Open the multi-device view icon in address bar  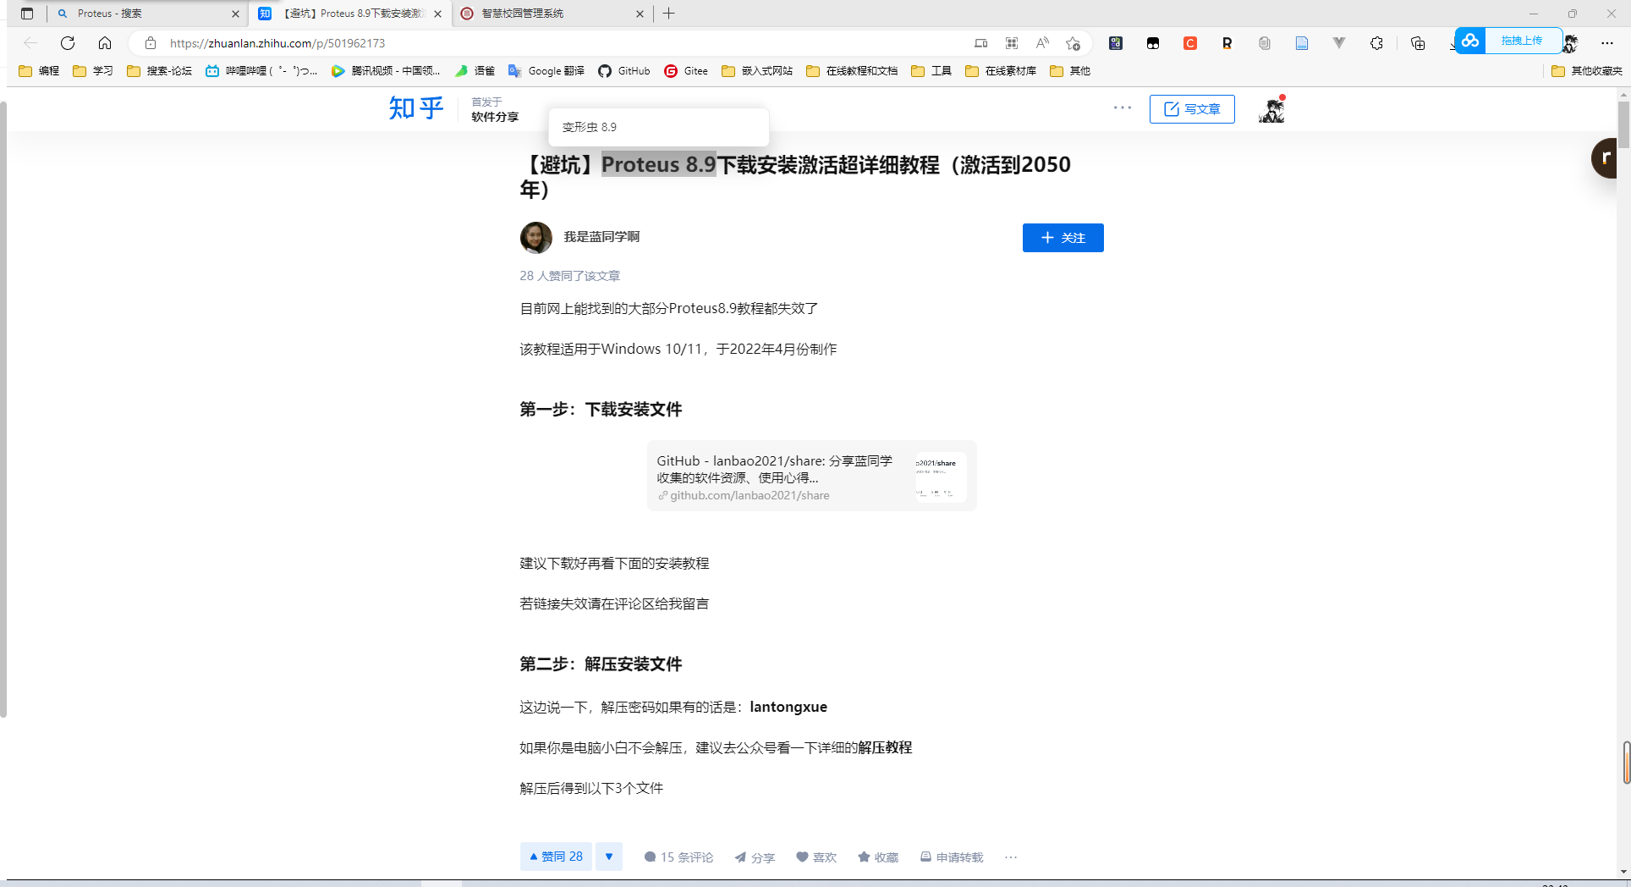pyautogui.click(x=981, y=43)
